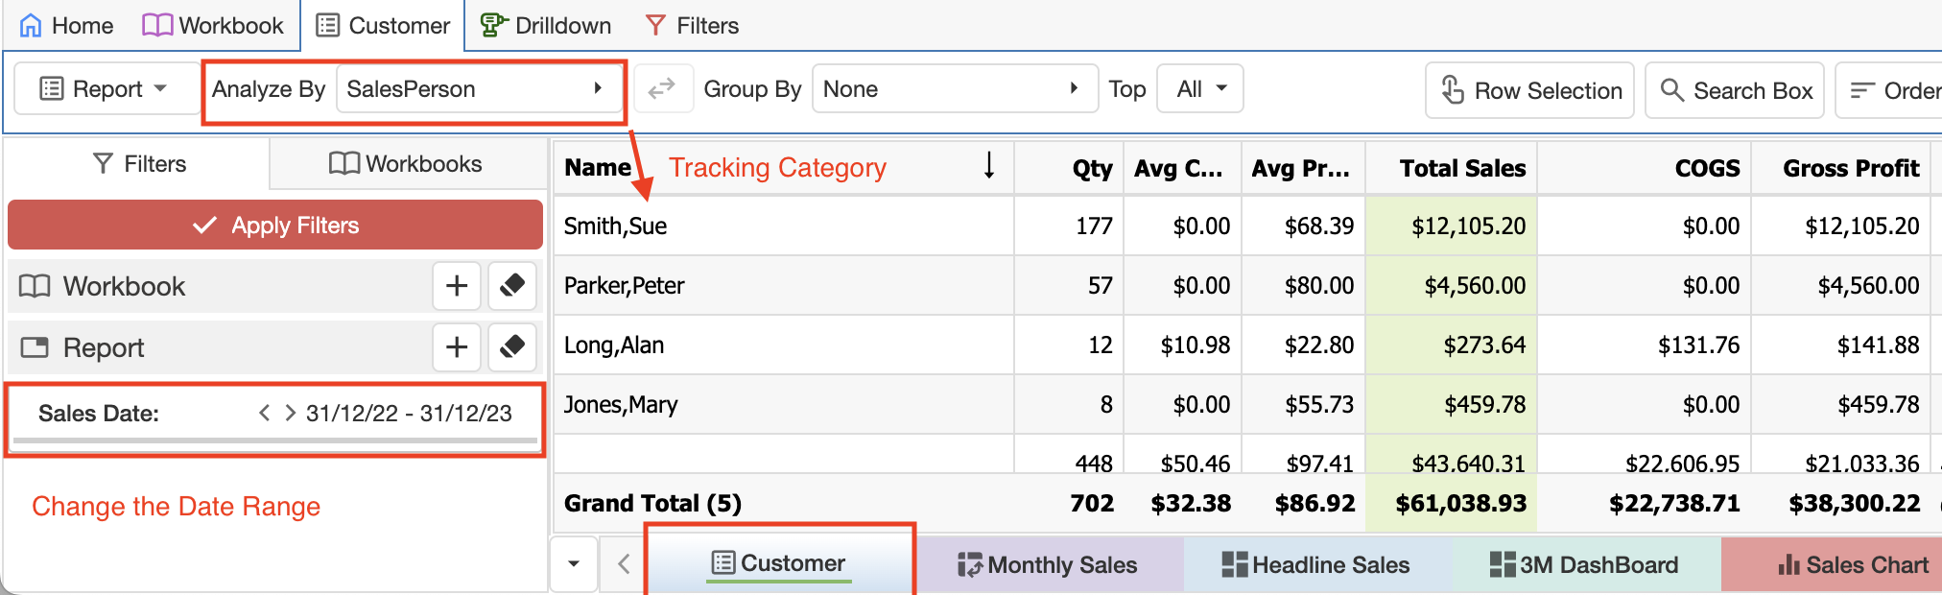Toggle Row Selection mode

point(1530,90)
